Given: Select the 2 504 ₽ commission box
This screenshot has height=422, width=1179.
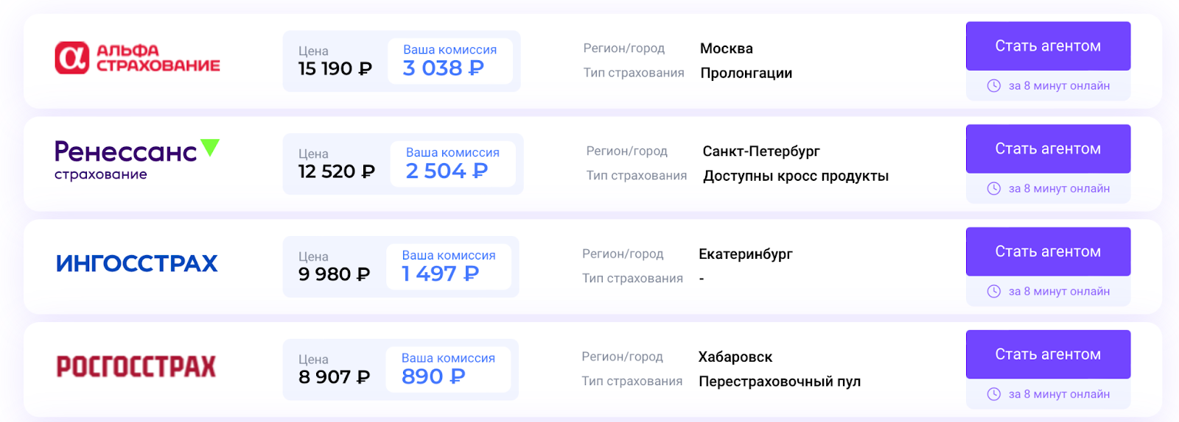Looking at the screenshot, I should [452, 164].
